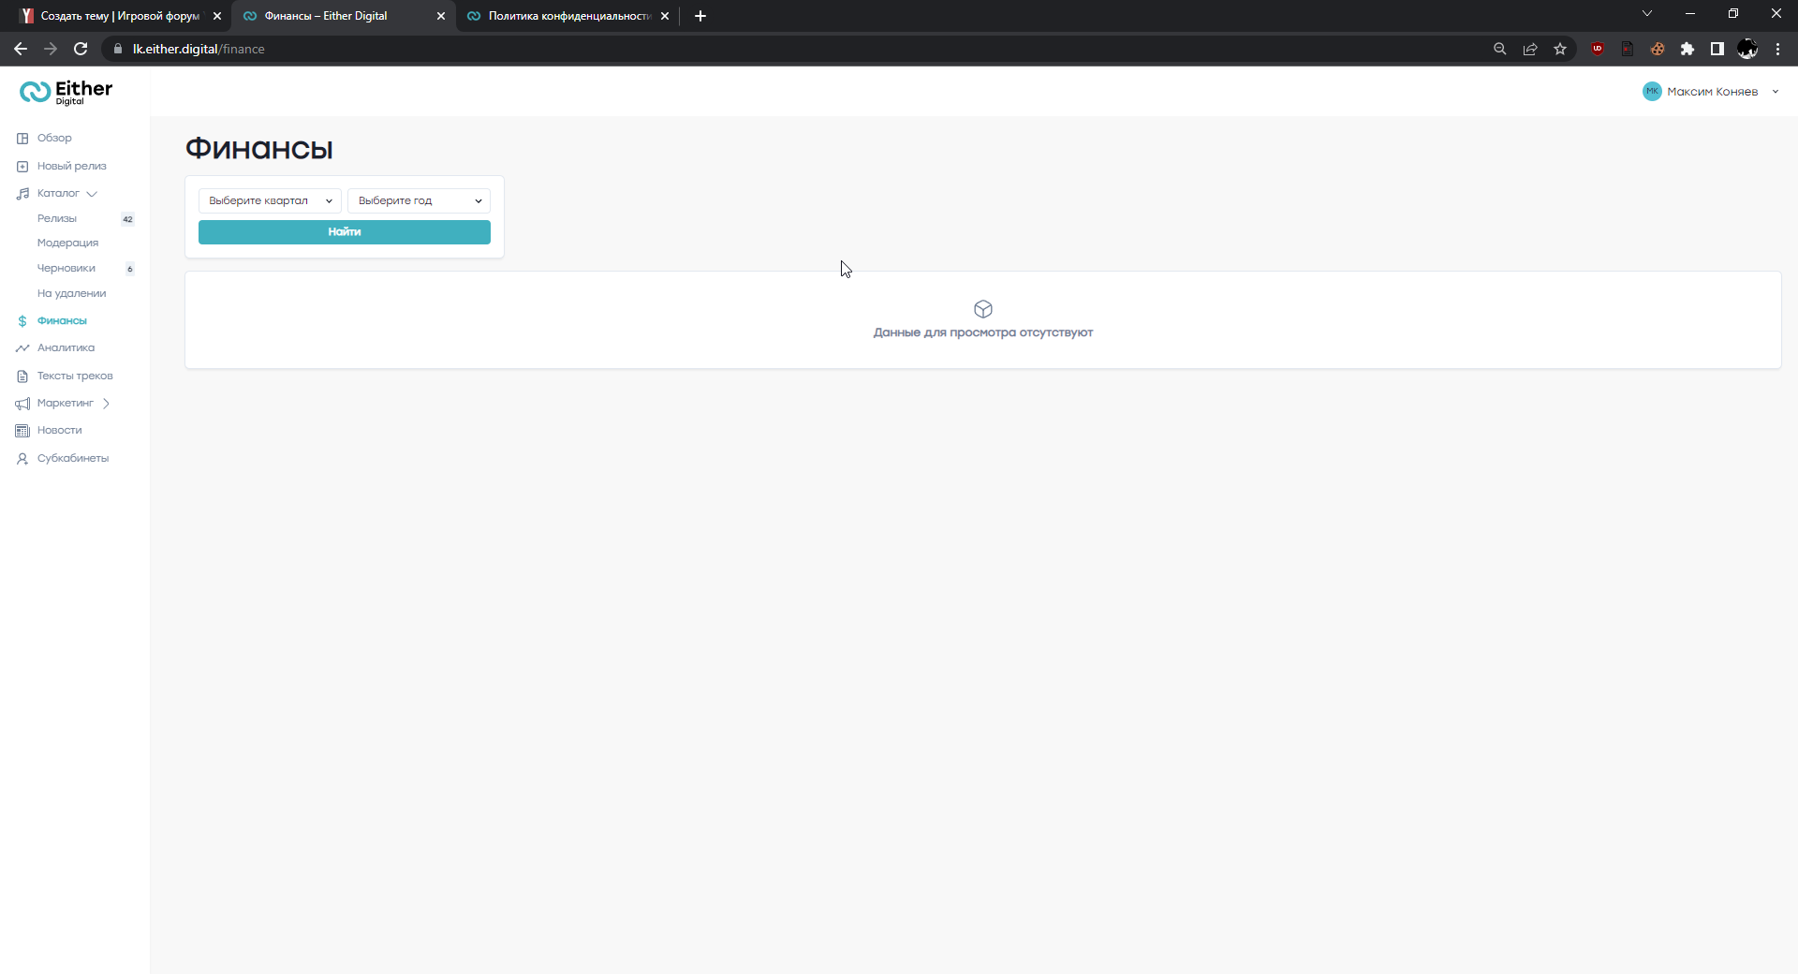Toggle the browser side panel icon
Screen dimensions: 1798x974
point(1717,49)
